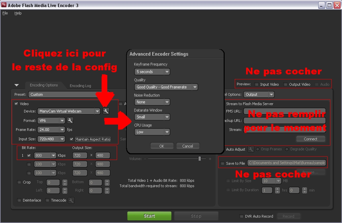The image size is (342, 223).
Task: Click crop Left value stepper arrows
Action: [65, 191]
